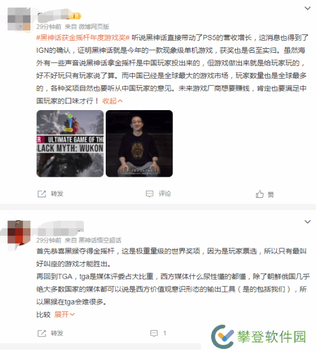Click the first poster's blurred avatar

click(x=19, y=19)
